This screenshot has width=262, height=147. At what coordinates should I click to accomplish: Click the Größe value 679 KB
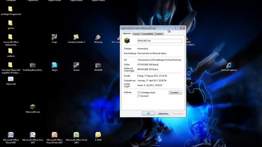[147, 65]
